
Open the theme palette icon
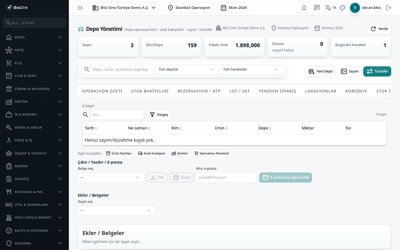click(342, 8)
